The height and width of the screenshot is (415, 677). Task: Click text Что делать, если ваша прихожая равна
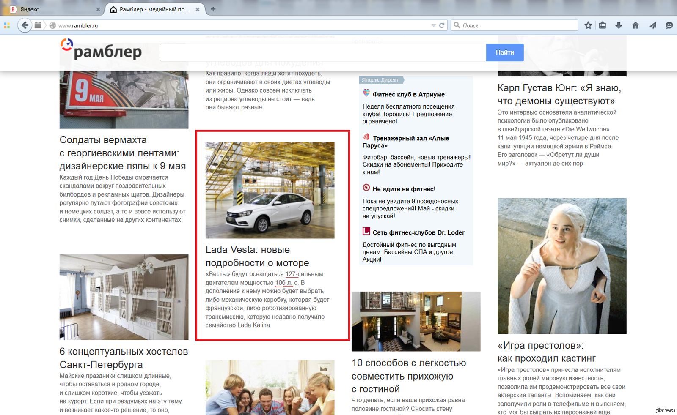pyautogui.click(x=408, y=400)
